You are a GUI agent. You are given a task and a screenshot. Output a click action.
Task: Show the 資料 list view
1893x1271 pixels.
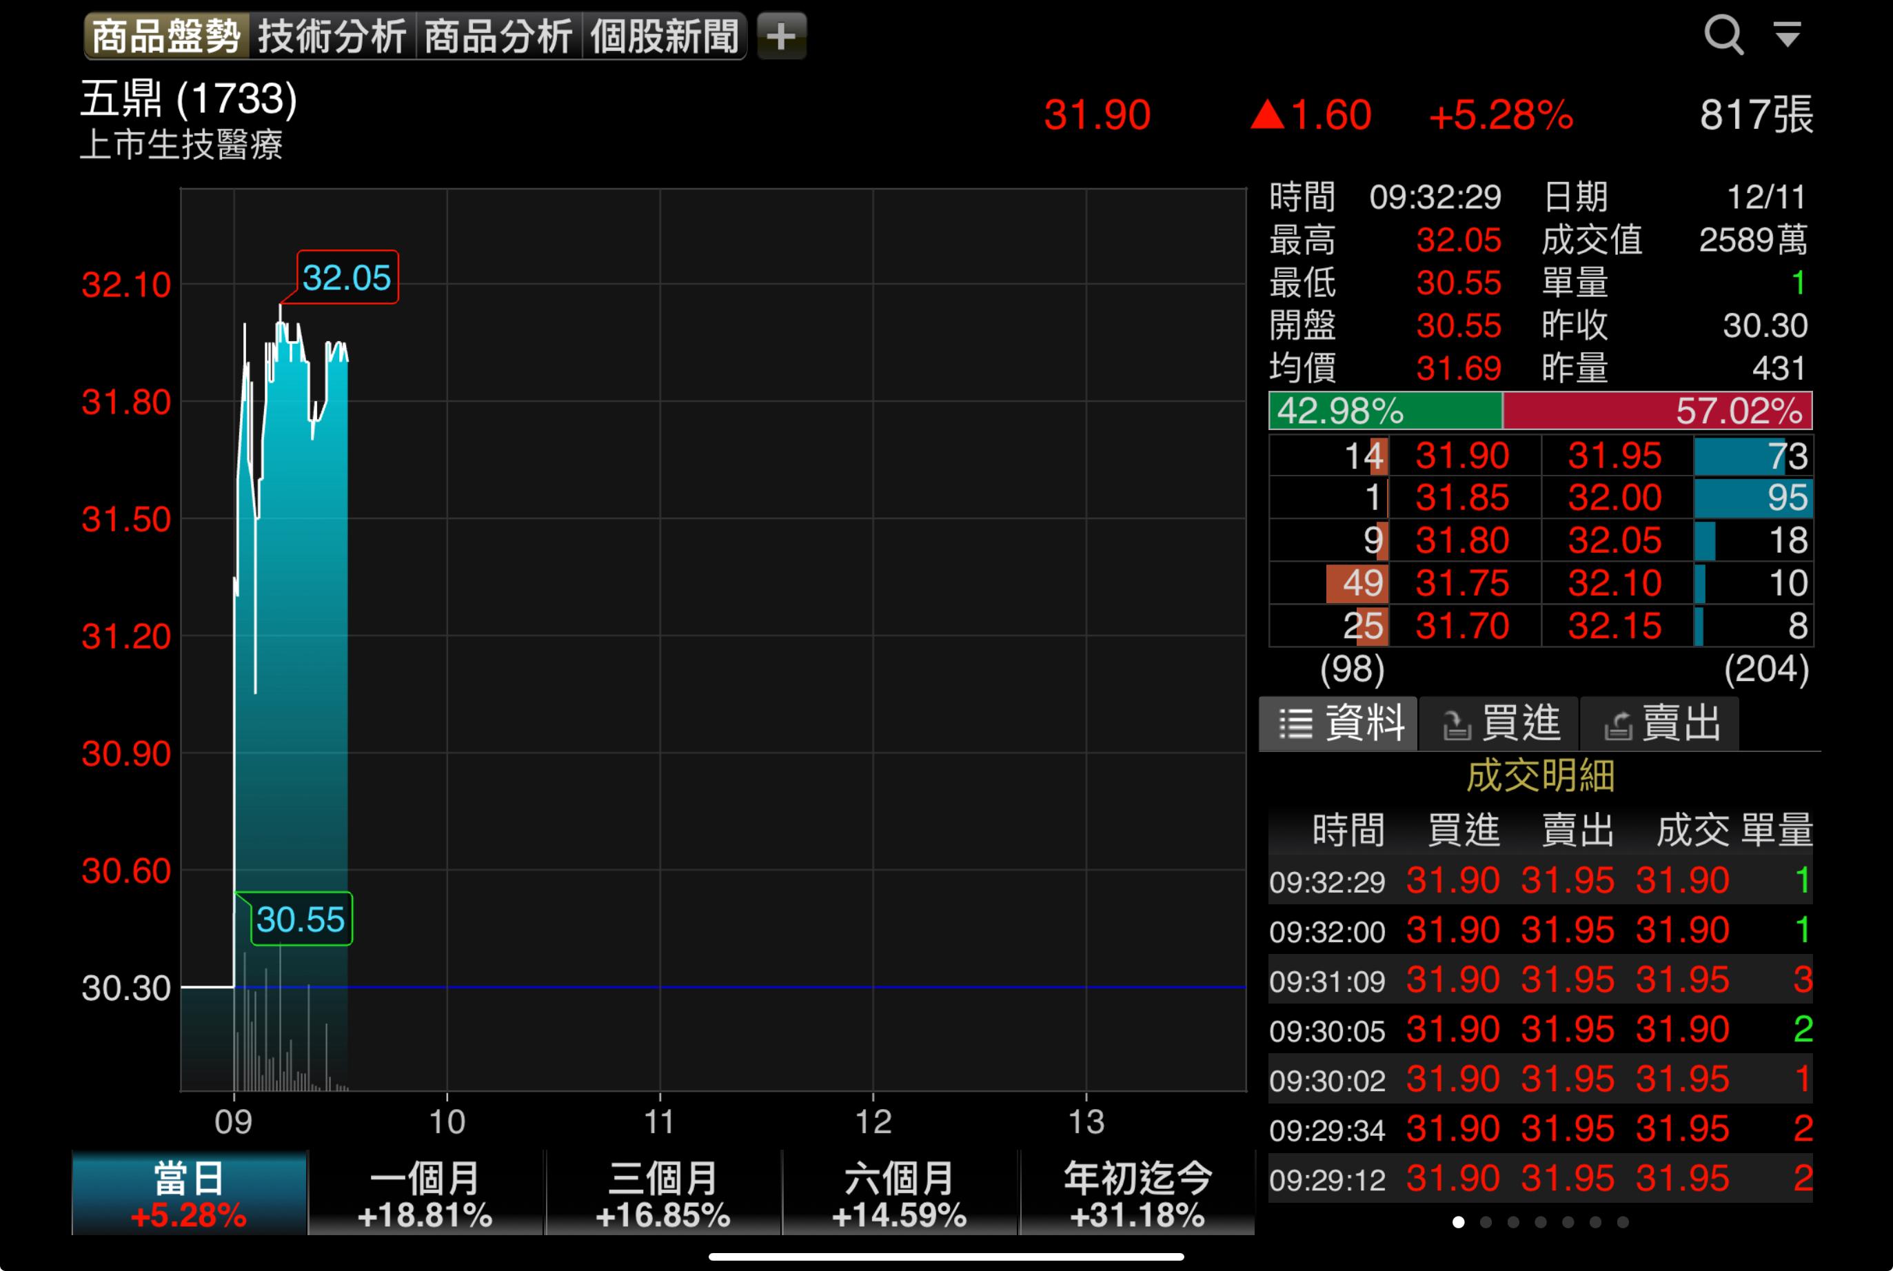click(1339, 723)
